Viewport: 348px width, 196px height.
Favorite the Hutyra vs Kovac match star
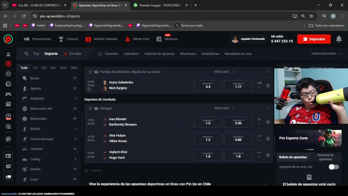[268, 139]
